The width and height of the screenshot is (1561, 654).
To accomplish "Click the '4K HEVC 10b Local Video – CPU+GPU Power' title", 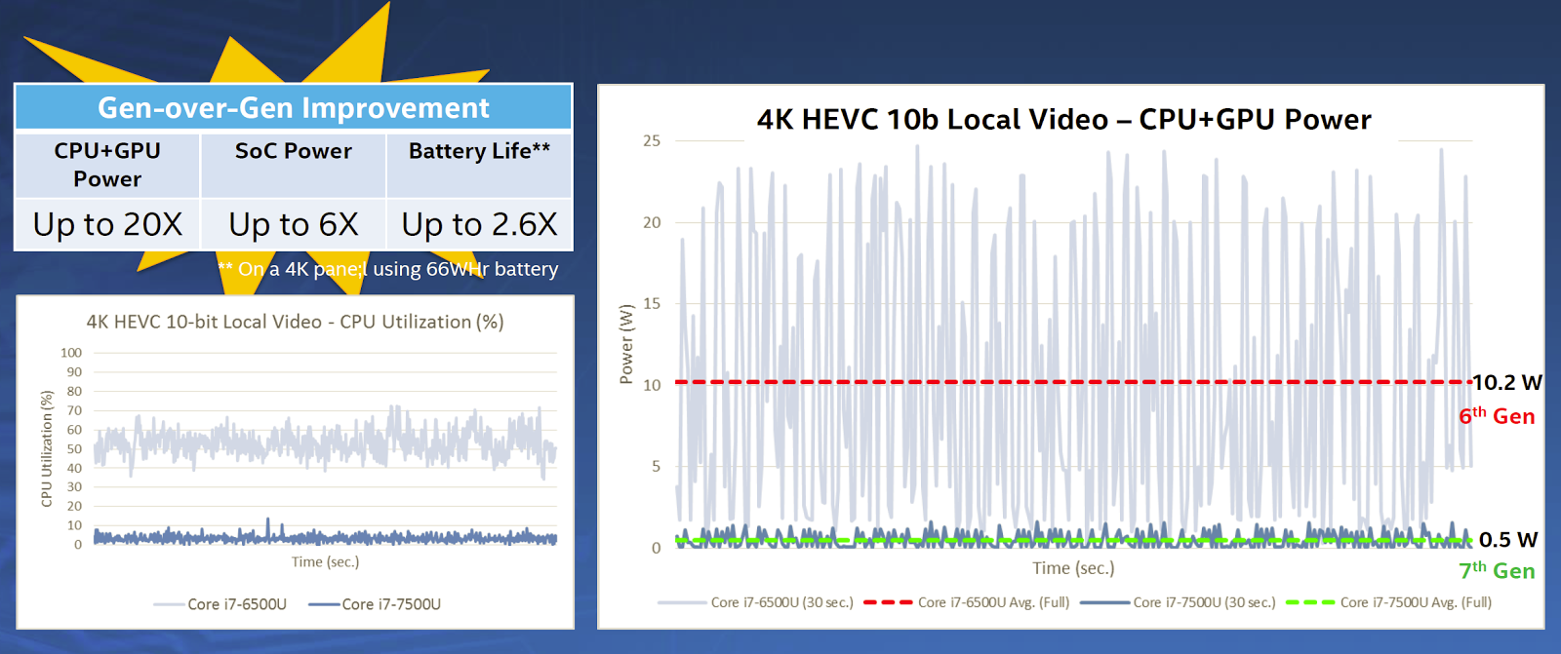I will [1063, 119].
